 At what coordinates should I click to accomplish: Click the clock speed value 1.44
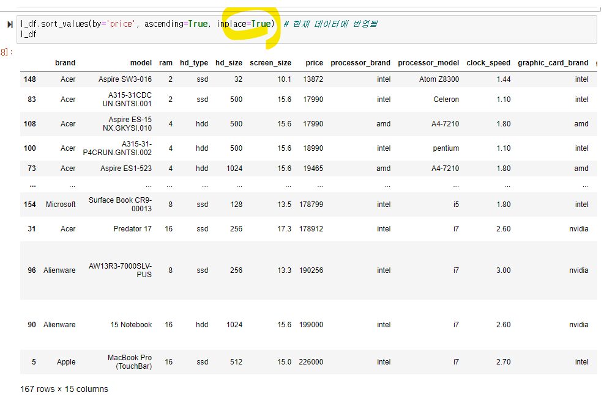point(503,79)
